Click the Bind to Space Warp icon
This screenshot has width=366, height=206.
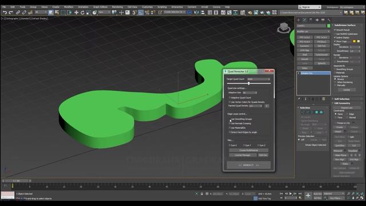click(30, 13)
